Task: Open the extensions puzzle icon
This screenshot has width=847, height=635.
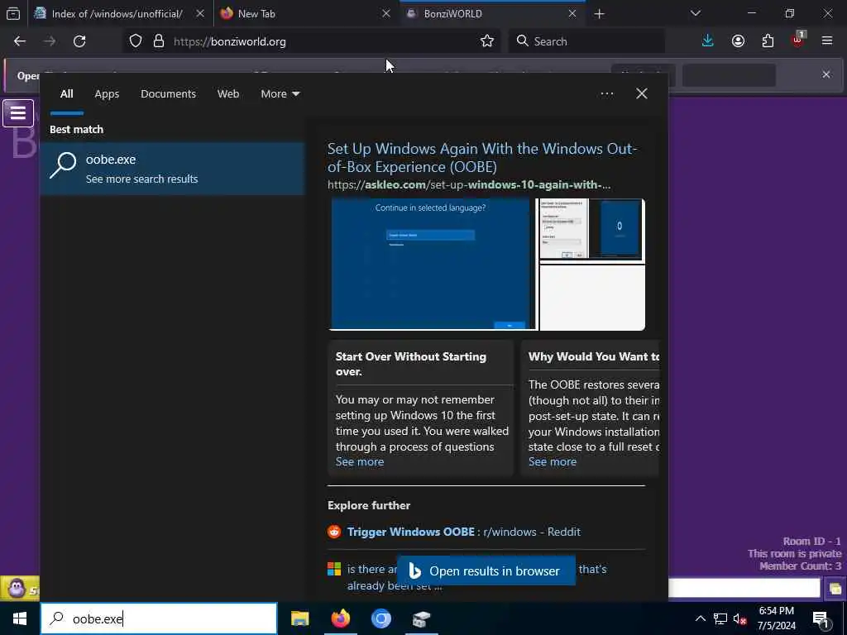Action: [768, 41]
